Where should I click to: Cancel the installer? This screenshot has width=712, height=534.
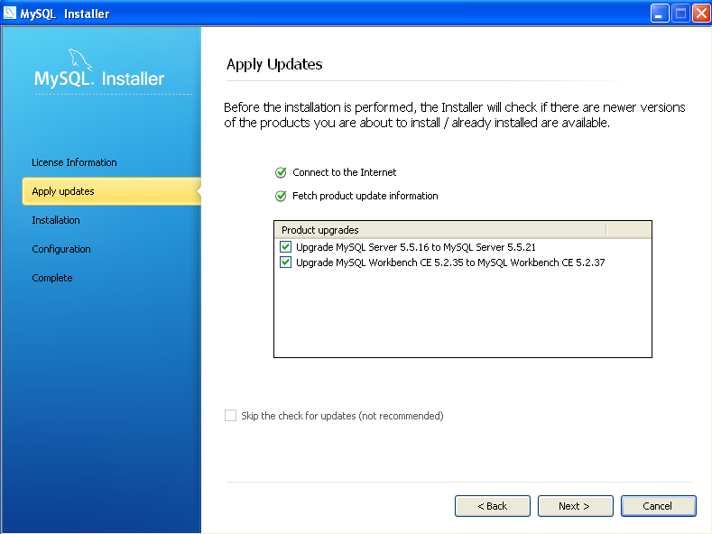[x=659, y=506]
